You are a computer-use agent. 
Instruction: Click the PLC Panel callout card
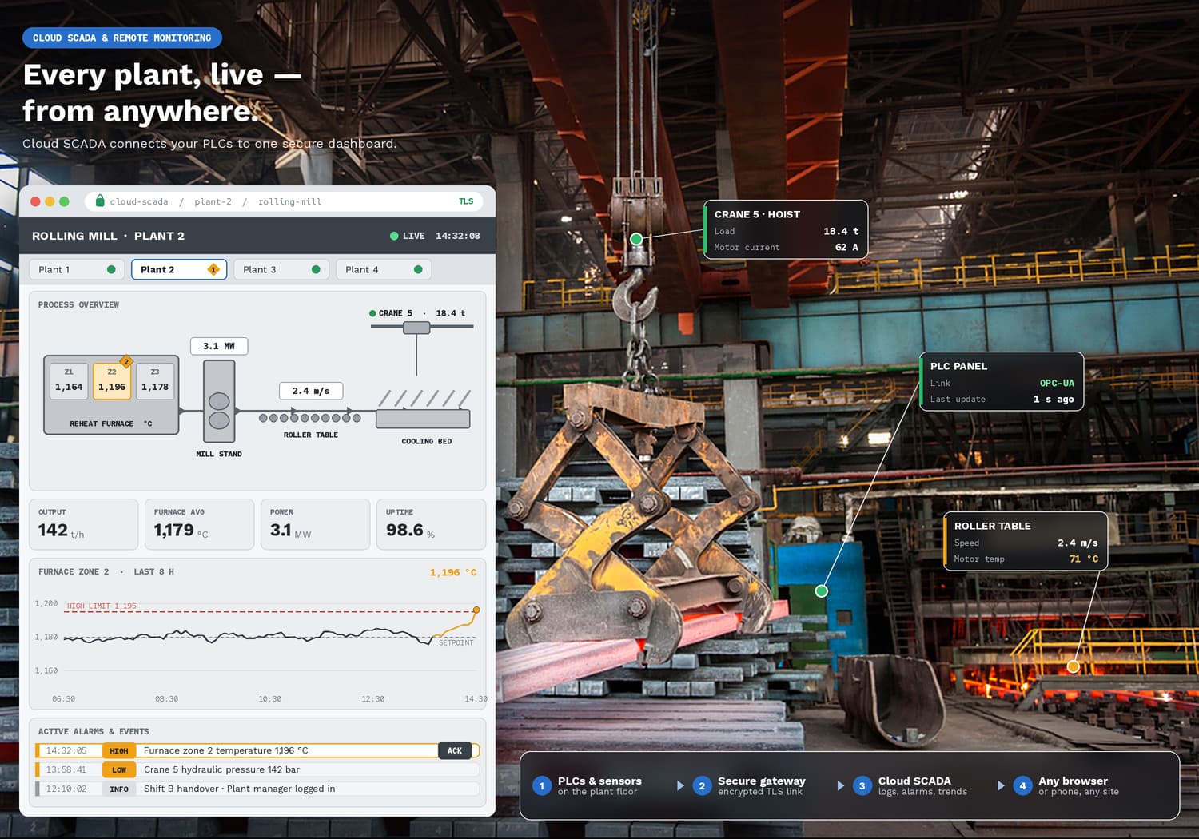tap(1002, 381)
